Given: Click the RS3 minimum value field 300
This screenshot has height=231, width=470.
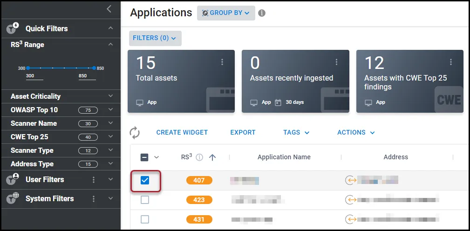Looking at the screenshot, I should 34,76.
